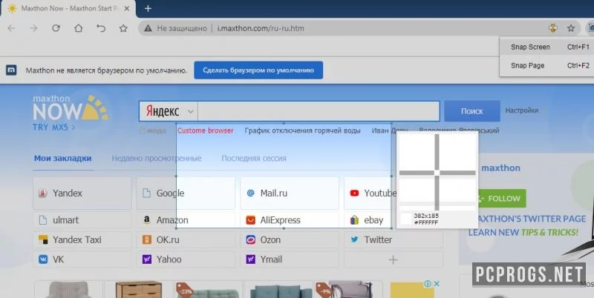The image size is (594, 298).
Task: Open Настройки settings link
Action: pos(522,110)
